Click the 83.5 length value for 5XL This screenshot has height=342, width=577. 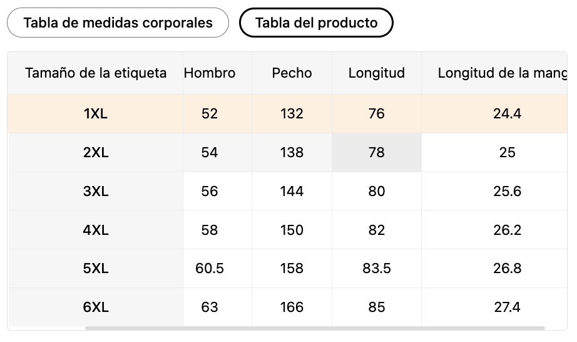click(377, 268)
